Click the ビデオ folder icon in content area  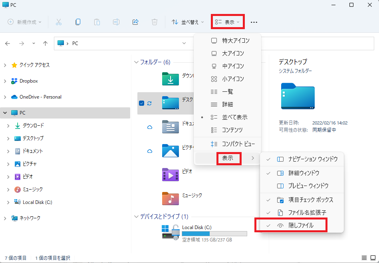pos(171,175)
